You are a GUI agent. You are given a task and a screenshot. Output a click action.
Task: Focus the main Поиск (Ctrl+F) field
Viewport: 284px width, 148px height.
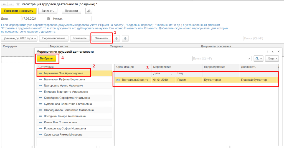pos(264,38)
